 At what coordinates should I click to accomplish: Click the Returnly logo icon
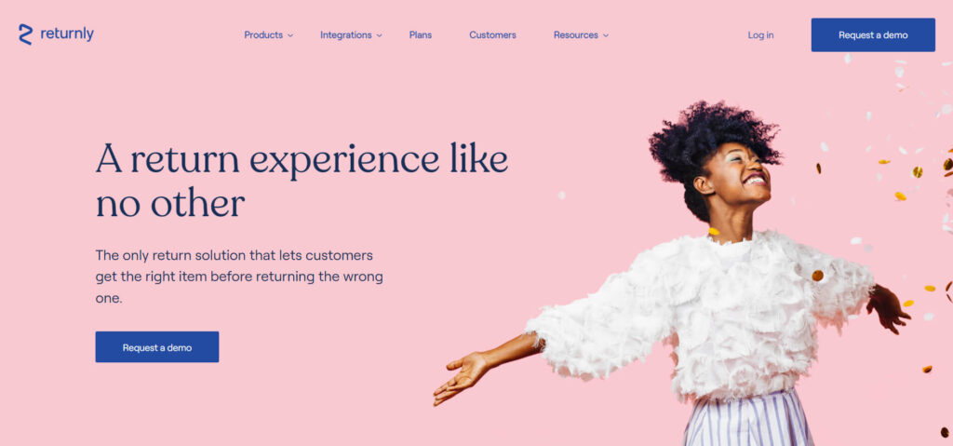pyautogui.click(x=25, y=34)
